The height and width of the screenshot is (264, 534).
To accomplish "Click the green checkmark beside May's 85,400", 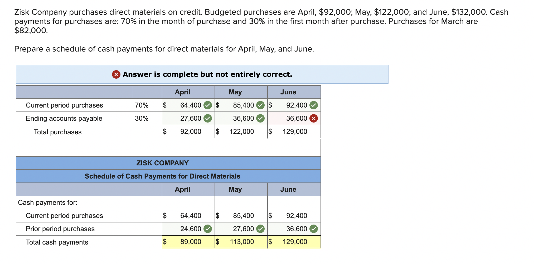I will coord(260,105).
